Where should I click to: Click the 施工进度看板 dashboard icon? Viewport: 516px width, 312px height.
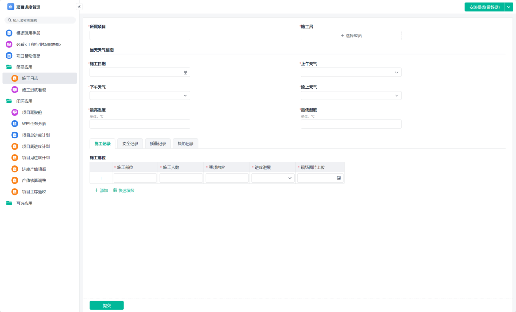(x=15, y=90)
